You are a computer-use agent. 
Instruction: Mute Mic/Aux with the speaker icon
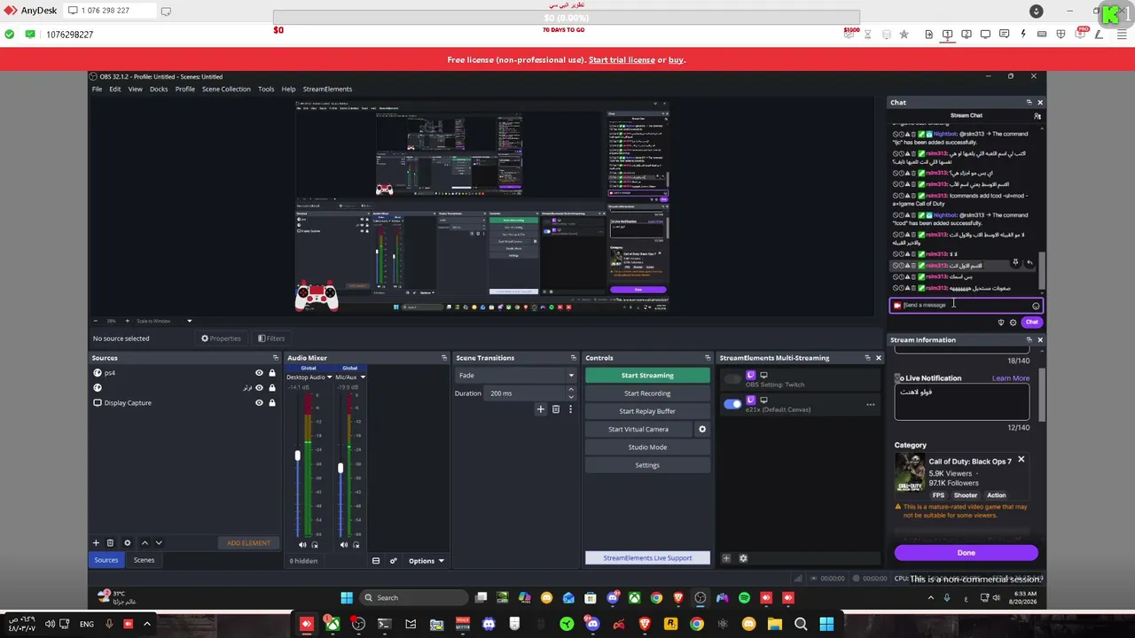343,544
